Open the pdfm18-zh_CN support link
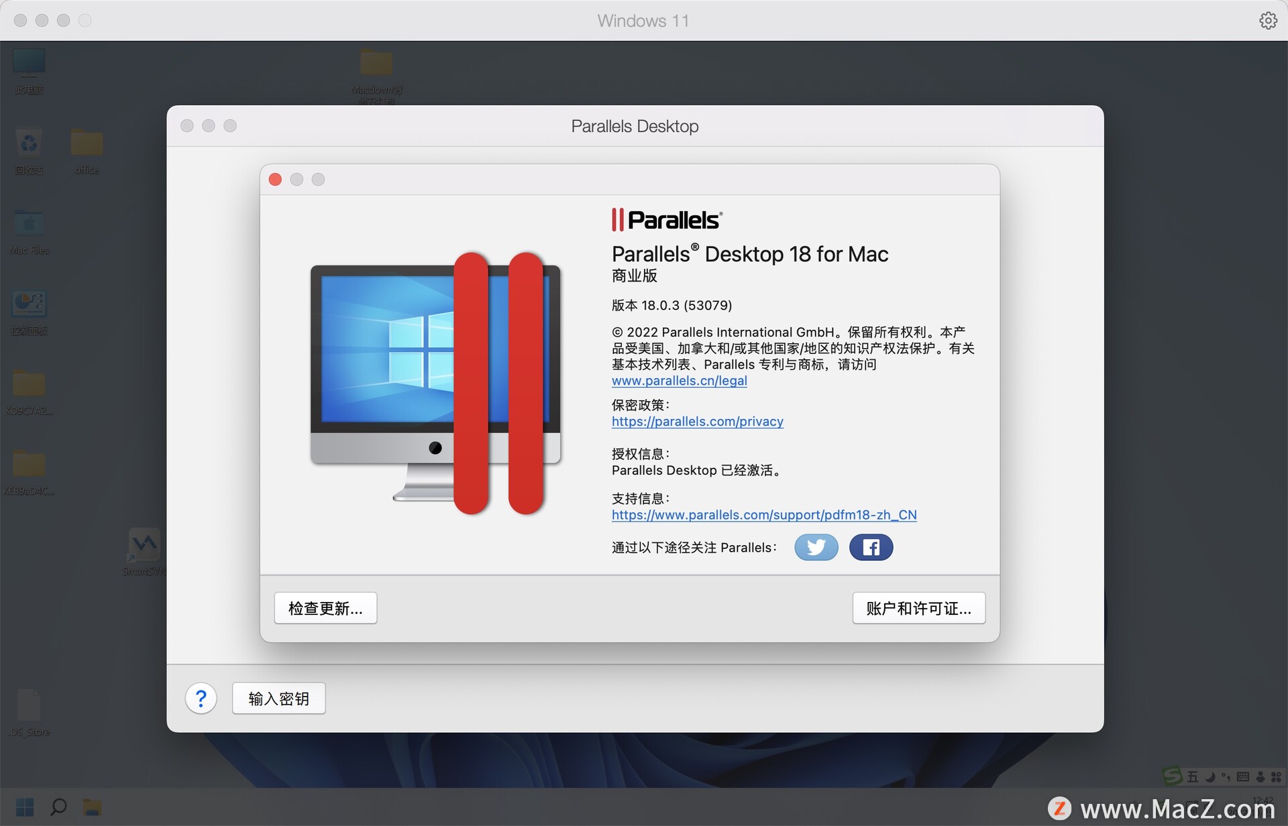The image size is (1288, 826). pos(763,515)
